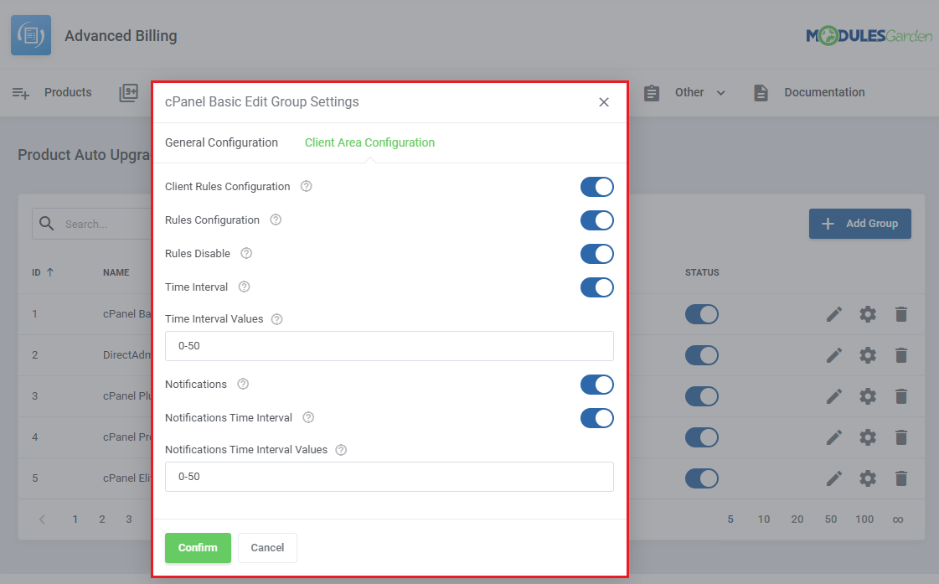Show help icon beside Notifications Time Interval toggle
The image size is (939, 584).
tap(307, 417)
